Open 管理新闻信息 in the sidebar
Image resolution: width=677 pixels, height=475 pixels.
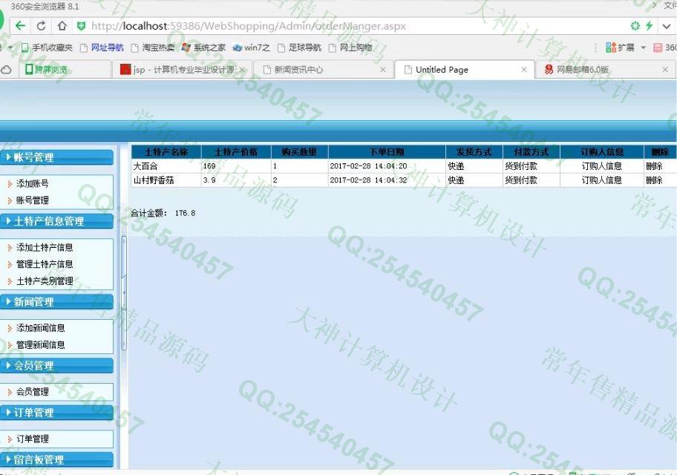pyautogui.click(x=41, y=345)
